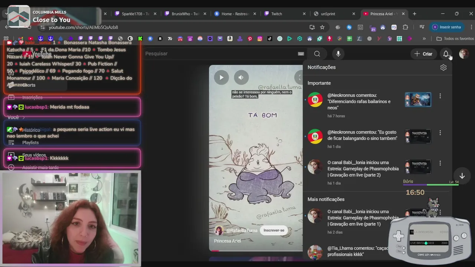Bookmark page with star icon
The width and height of the screenshot is (475, 267).
point(322,27)
